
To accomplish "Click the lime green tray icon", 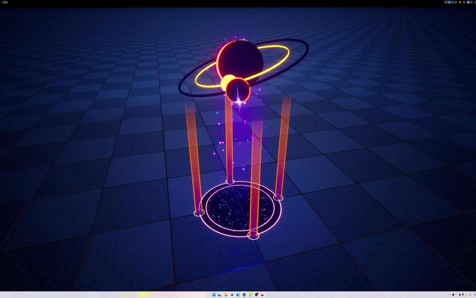I will tap(466, 295).
